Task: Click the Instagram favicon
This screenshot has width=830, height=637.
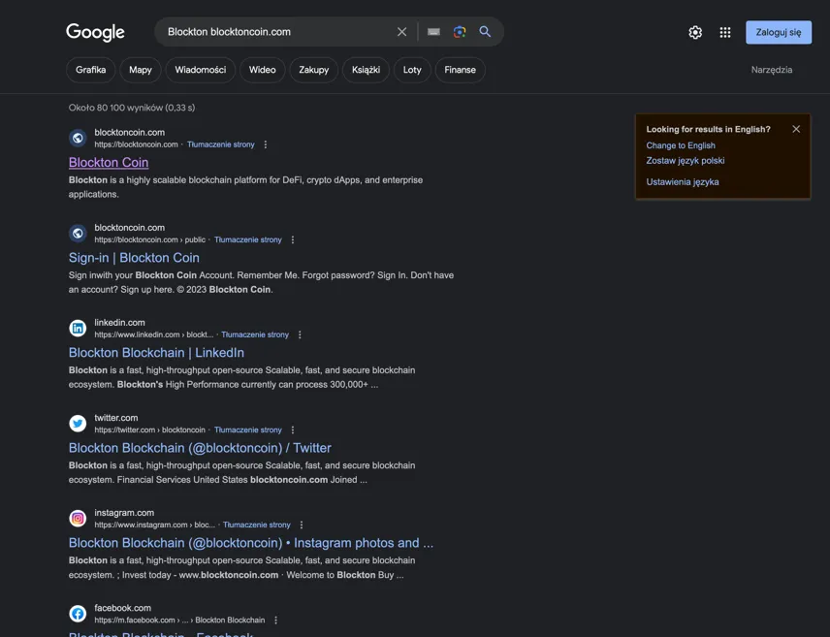Action: [78, 519]
